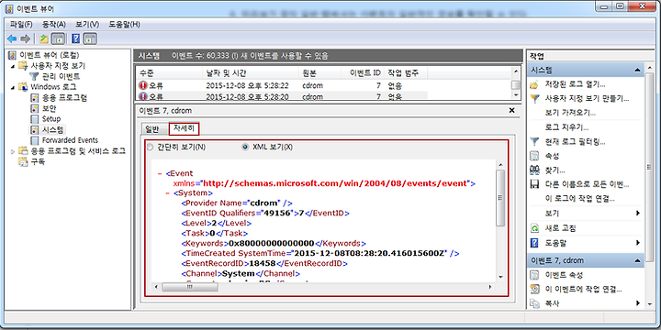Click the 이벤트 ID column header

coord(362,72)
